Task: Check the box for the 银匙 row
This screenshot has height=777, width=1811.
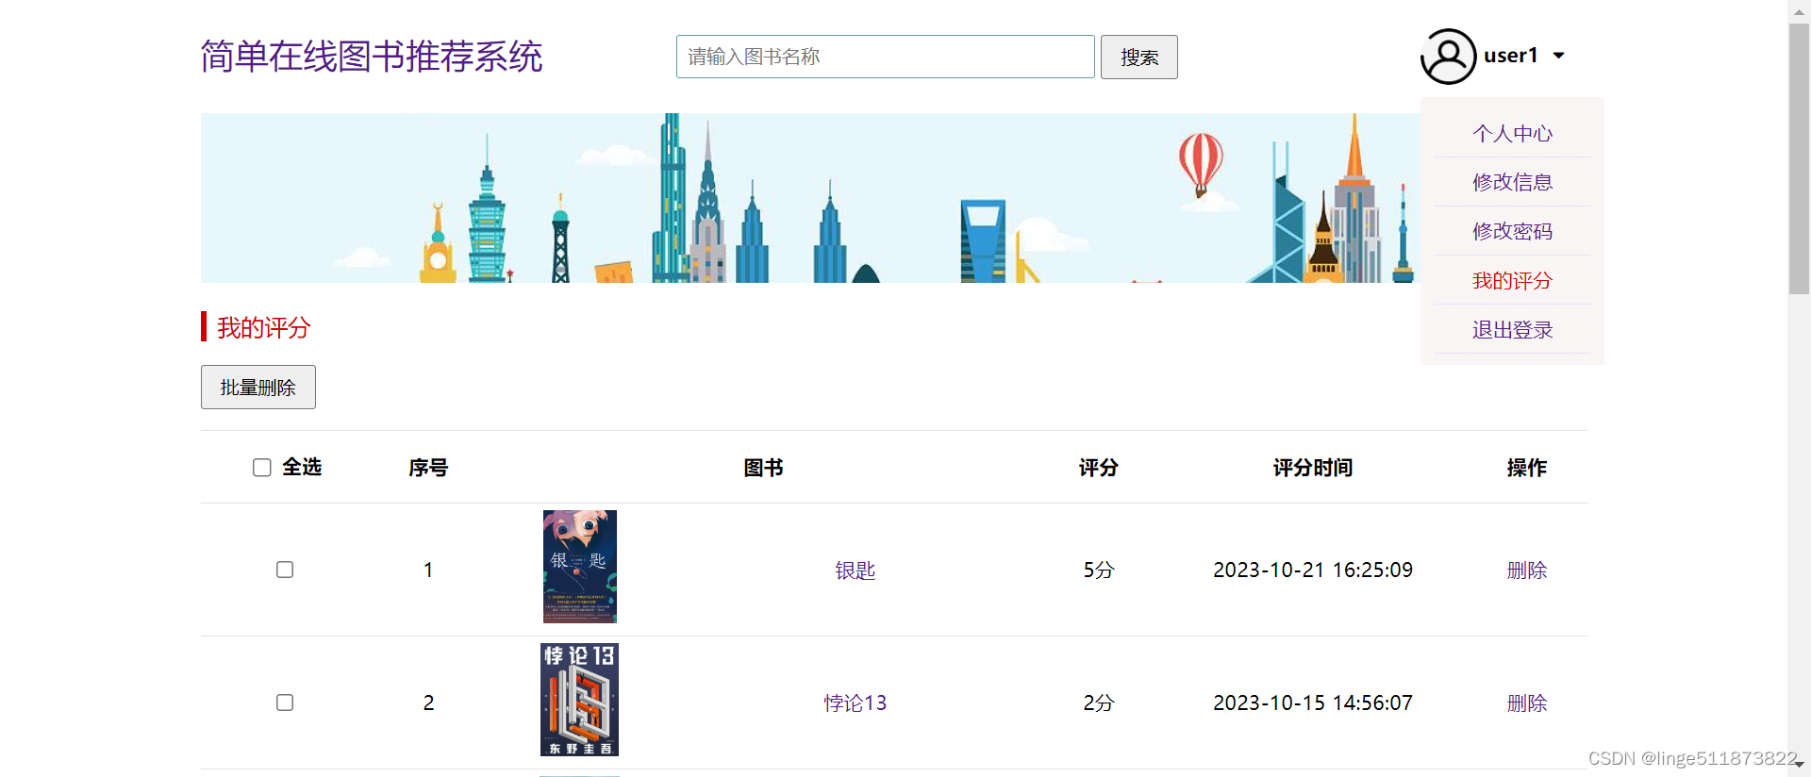Action: coord(285,570)
